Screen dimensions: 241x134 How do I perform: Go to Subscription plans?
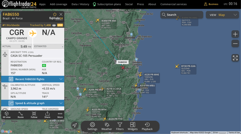click(107, 4)
